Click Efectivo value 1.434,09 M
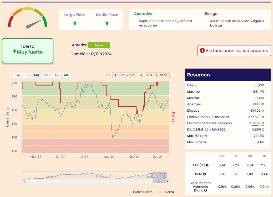The width and height of the screenshot is (273, 197). point(256,111)
